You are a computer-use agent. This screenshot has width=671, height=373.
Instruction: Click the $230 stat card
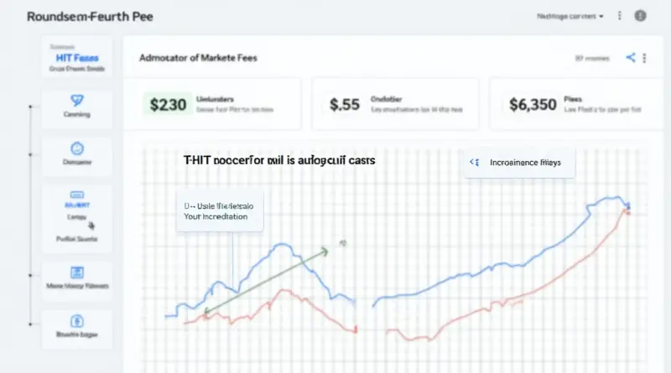(x=212, y=104)
